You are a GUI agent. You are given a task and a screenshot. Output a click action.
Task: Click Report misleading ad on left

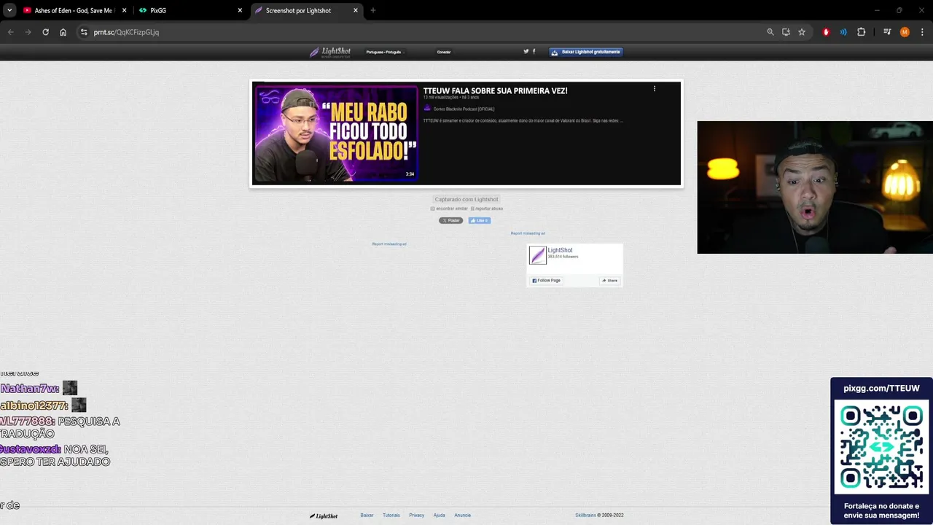coord(389,244)
